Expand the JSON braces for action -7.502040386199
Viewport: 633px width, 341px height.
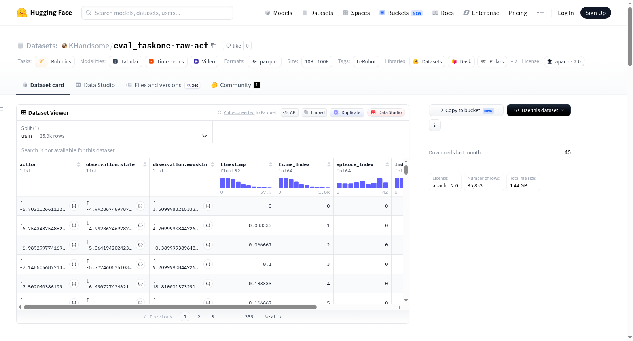tap(74, 284)
